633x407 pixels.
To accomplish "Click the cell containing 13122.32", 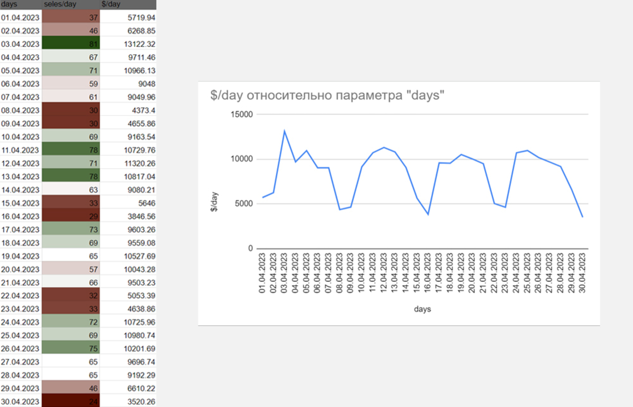I will point(128,44).
